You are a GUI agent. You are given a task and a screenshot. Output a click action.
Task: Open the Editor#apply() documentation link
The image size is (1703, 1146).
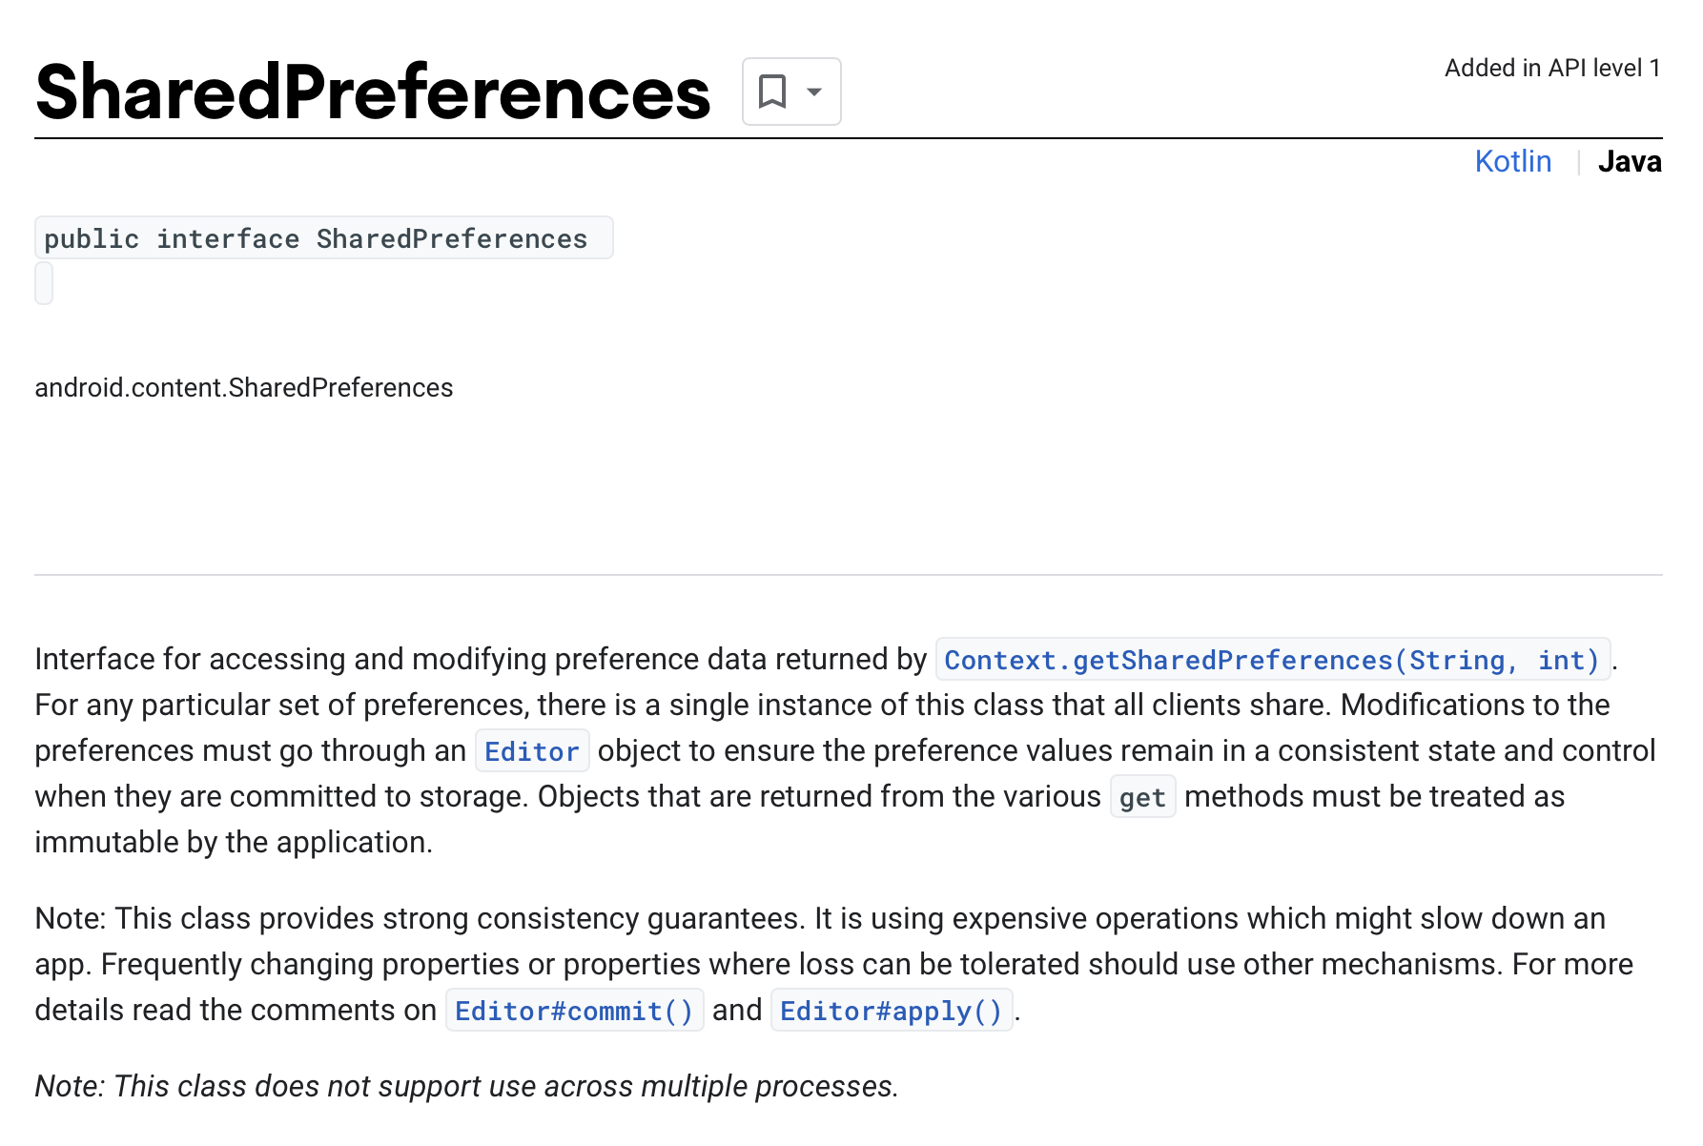coord(891,1011)
